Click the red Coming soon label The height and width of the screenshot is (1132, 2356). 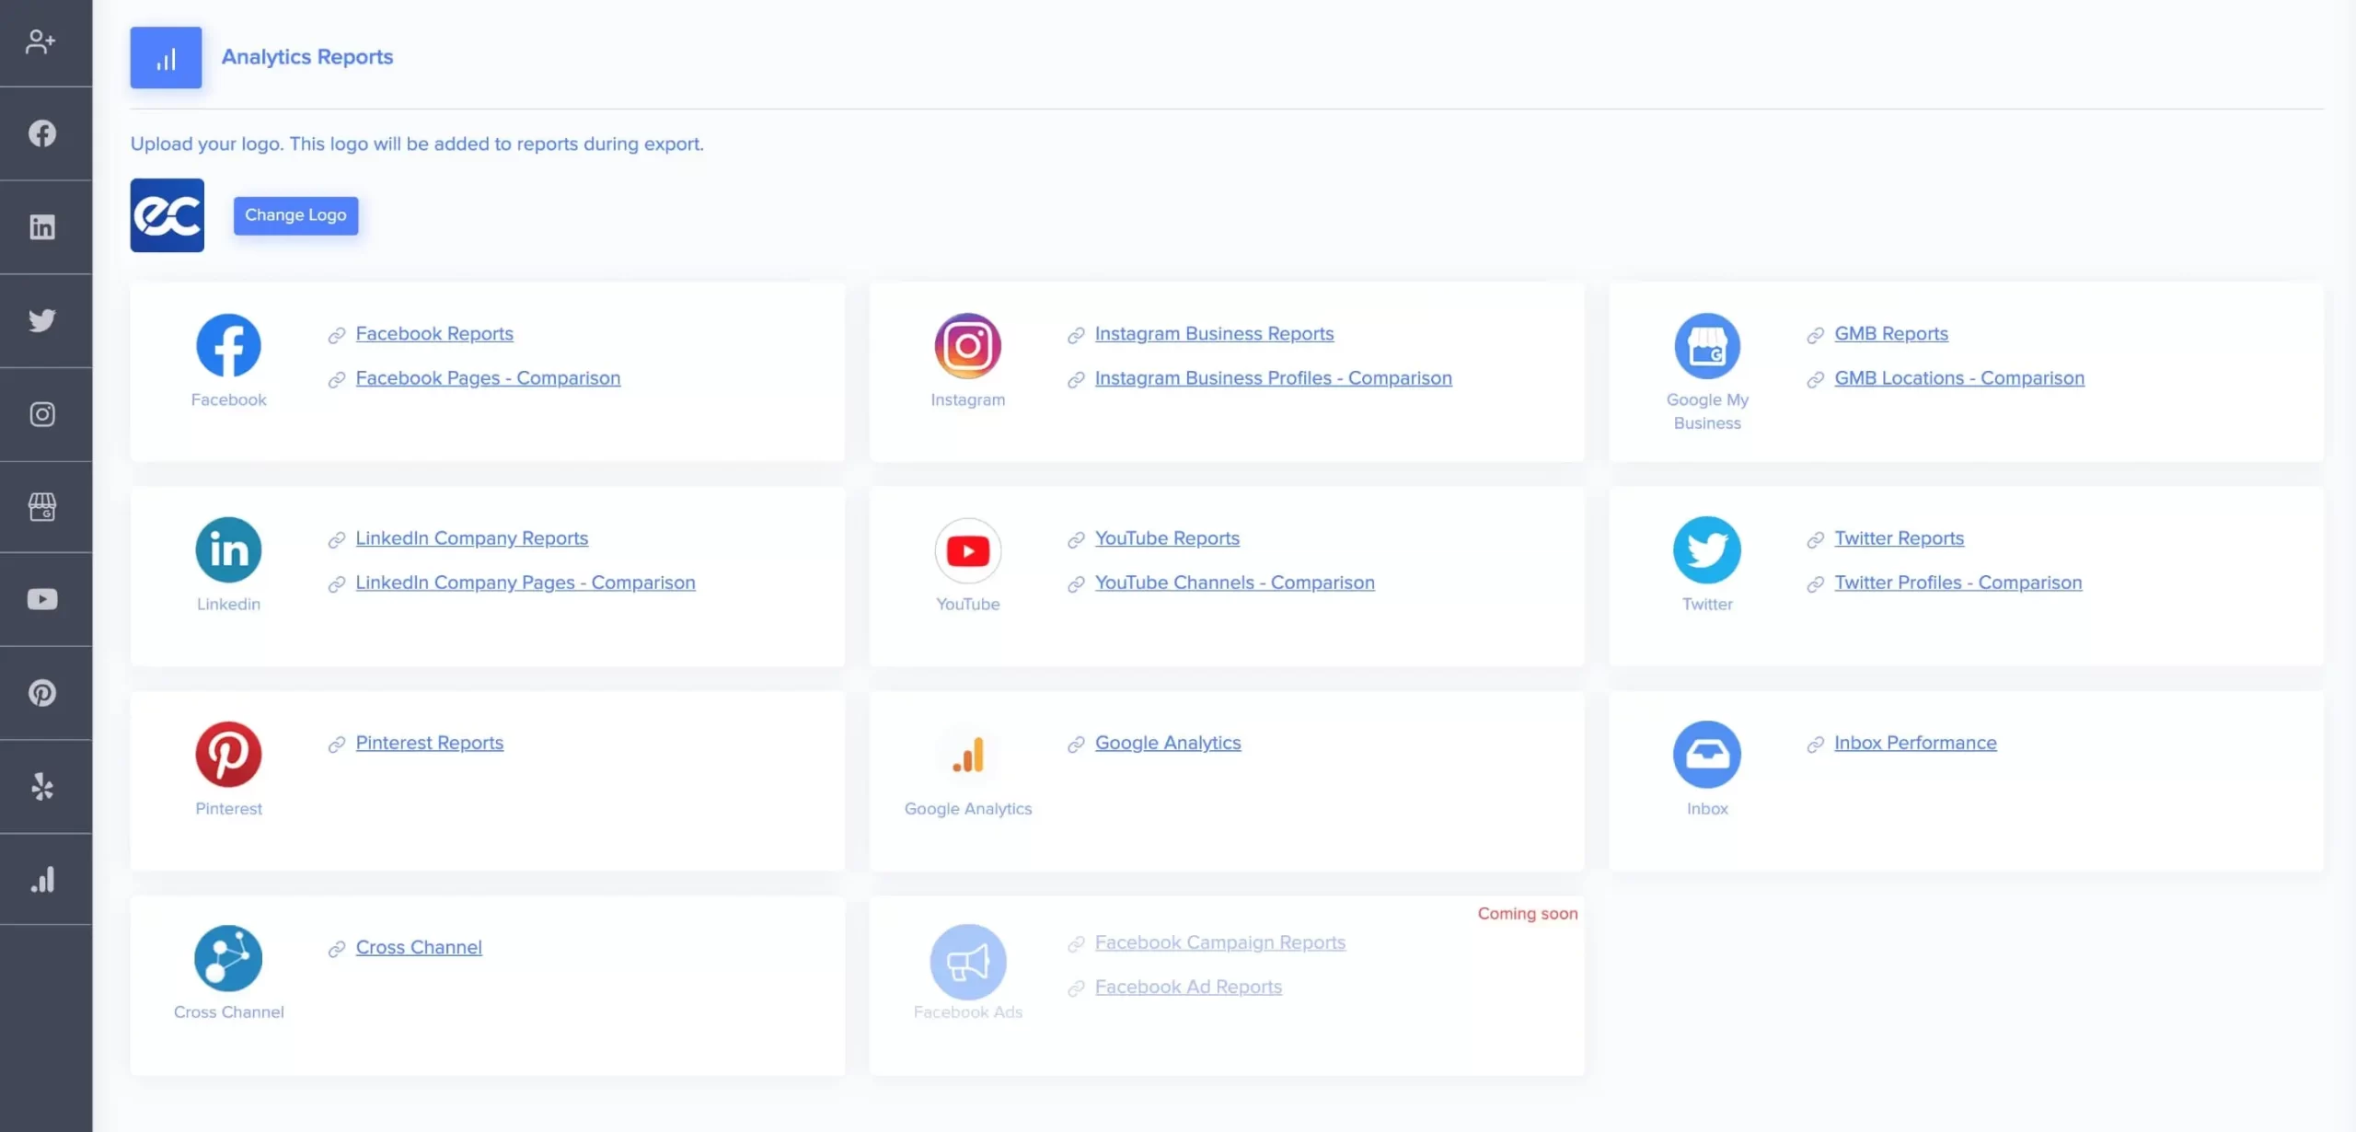(x=1527, y=914)
